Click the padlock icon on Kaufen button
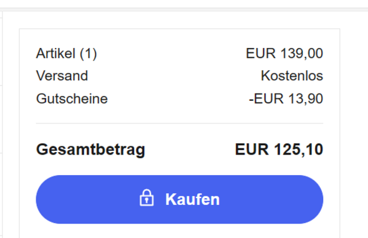368x238 pixels. click(x=147, y=198)
